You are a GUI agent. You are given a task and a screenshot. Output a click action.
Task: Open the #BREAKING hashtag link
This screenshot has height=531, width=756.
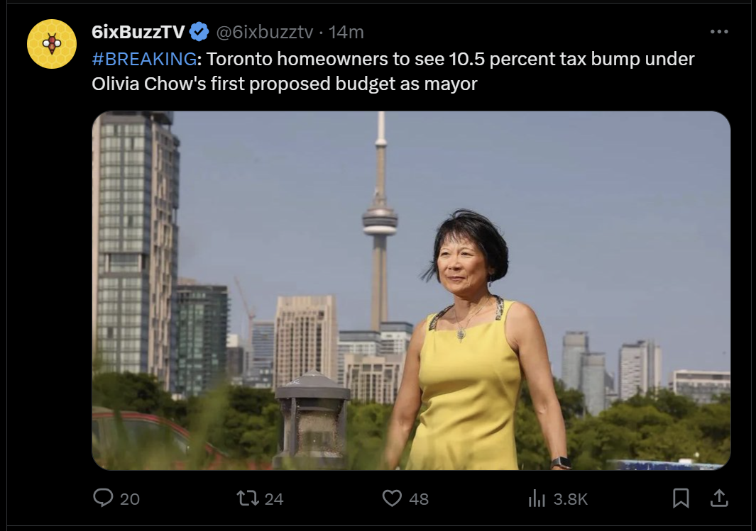coord(144,59)
